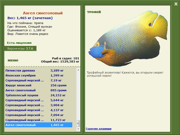
Task: Click the fish list scrollbar down arrow
Action: 78,129
